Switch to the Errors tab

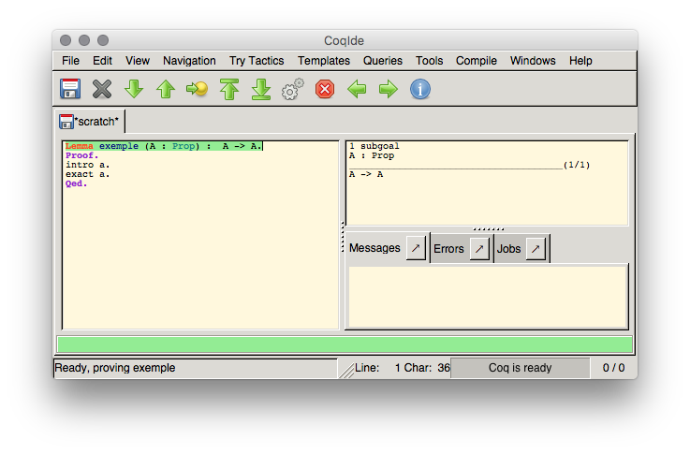pyautogui.click(x=448, y=249)
